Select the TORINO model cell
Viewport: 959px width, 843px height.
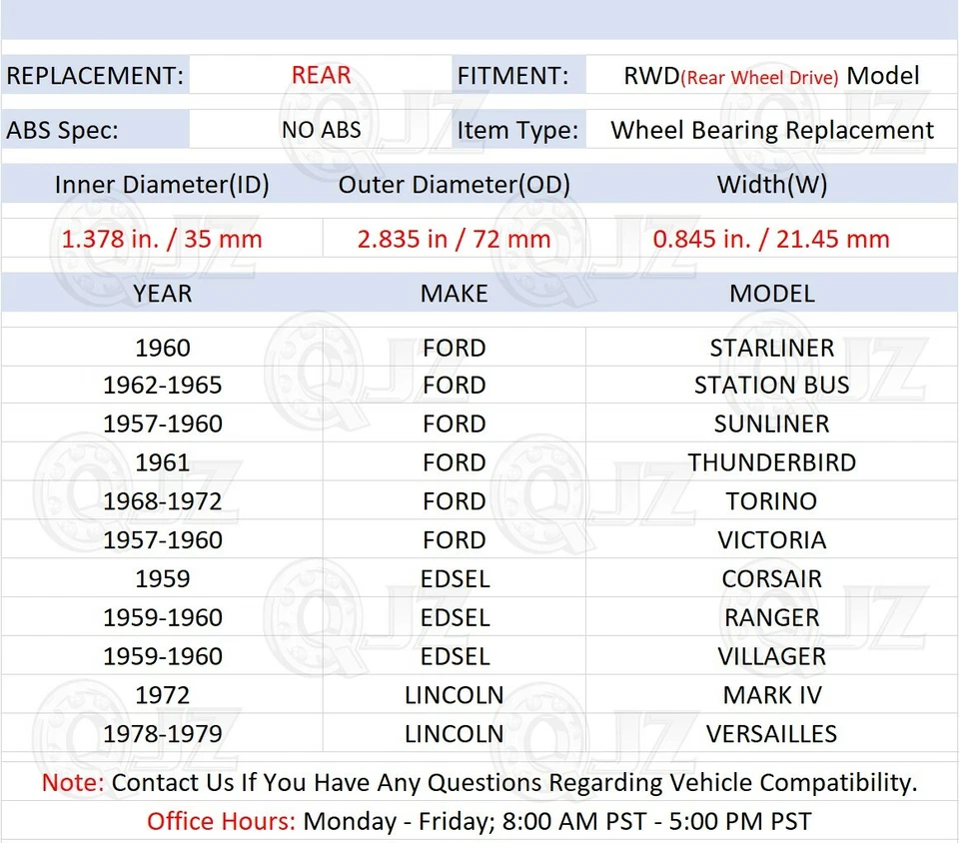click(772, 501)
